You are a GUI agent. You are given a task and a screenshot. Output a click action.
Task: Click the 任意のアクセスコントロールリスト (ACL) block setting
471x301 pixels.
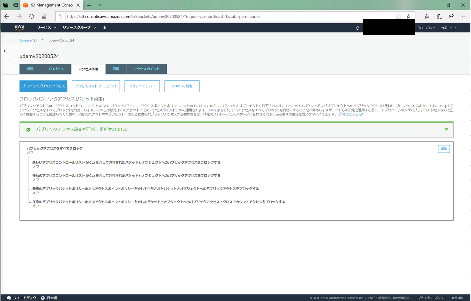(126, 176)
